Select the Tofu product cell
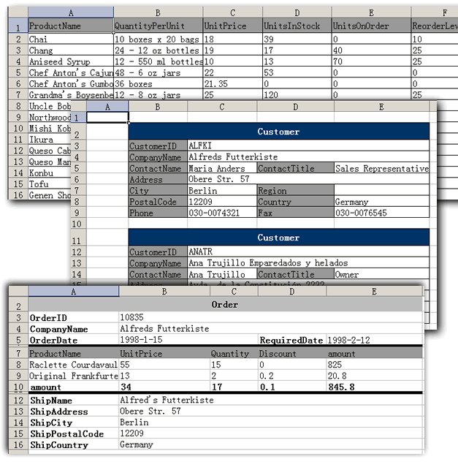 tap(50, 184)
